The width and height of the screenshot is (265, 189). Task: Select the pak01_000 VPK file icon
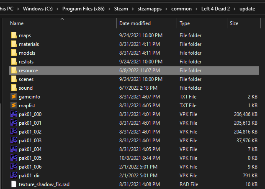(14, 114)
